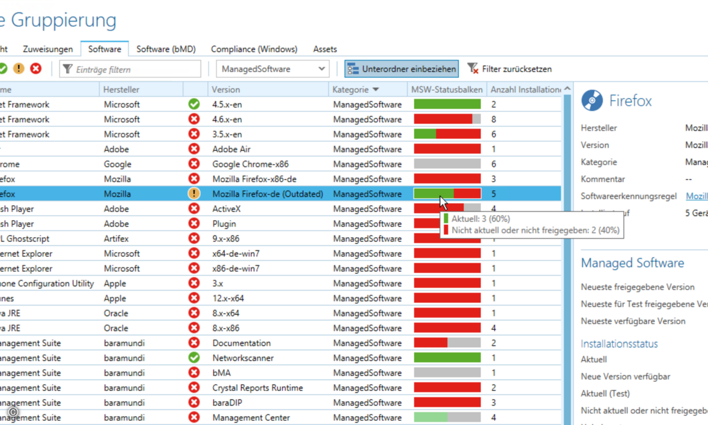Click red error icon in baraDIP row
The image size is (708, 425).
[x=194, y=403]
